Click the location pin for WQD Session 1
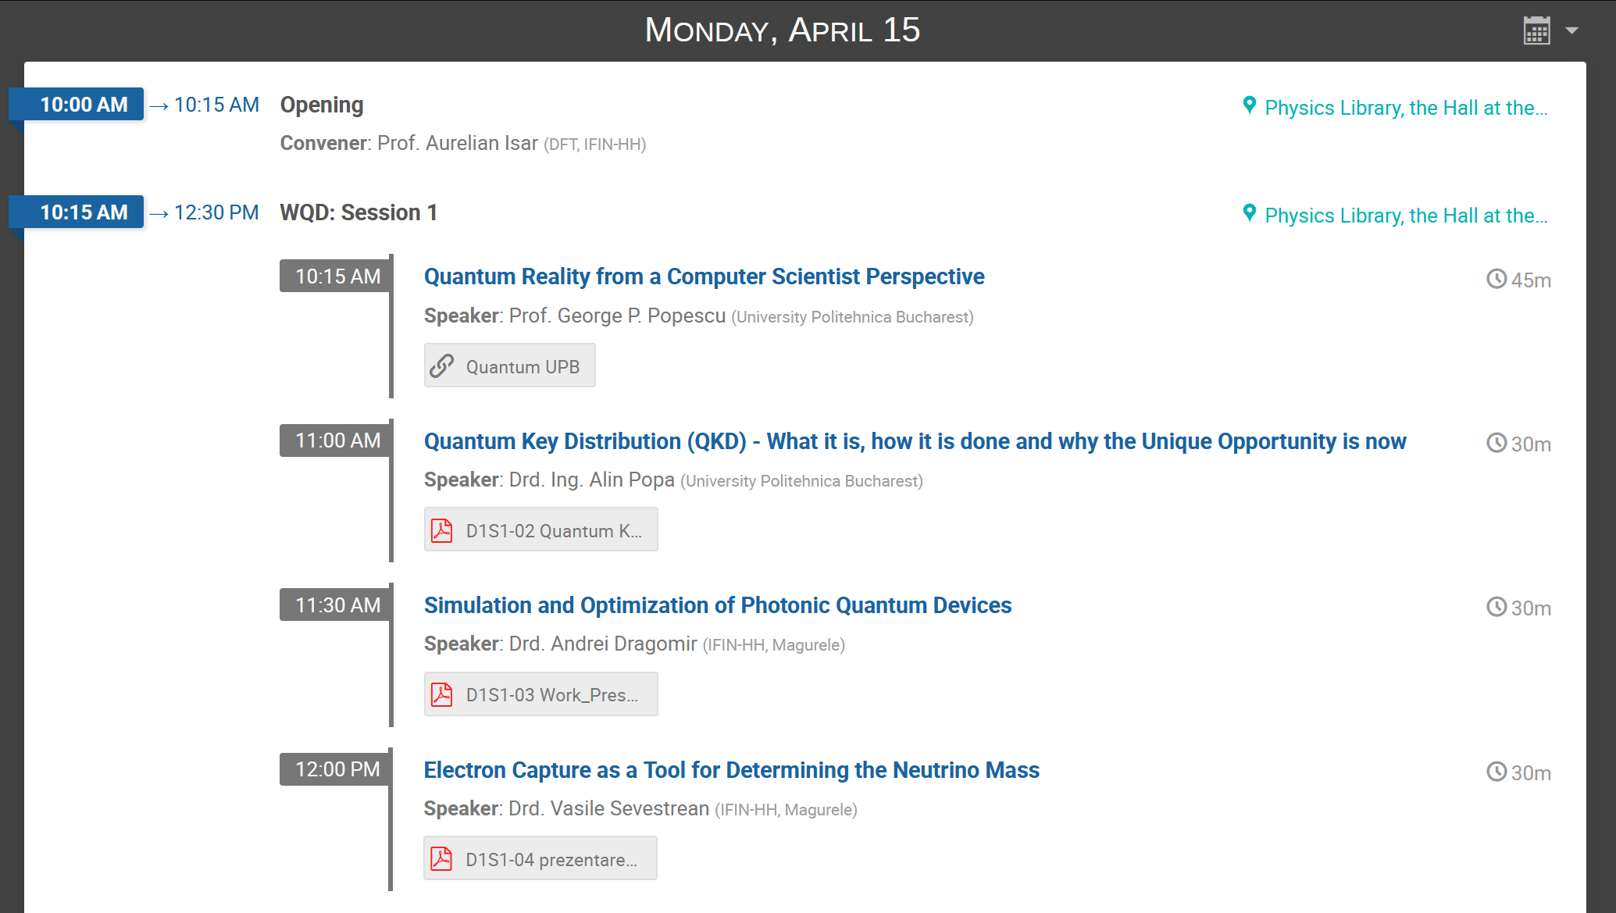This screenshot has width=1616, height=913. point(1250,213)
